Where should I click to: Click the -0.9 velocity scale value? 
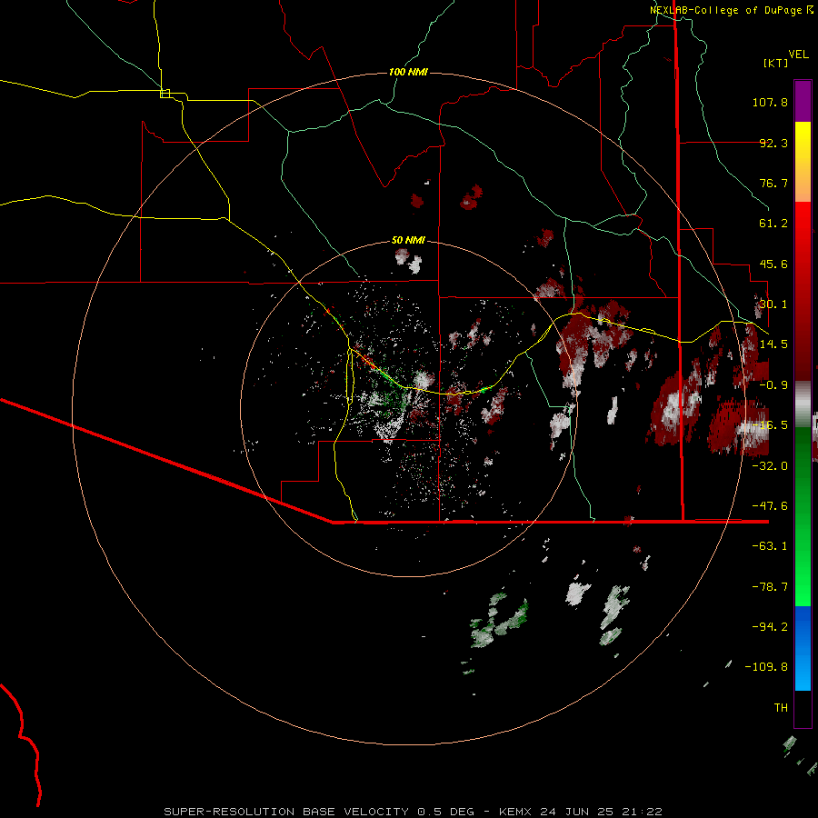[x=773, y=385]
